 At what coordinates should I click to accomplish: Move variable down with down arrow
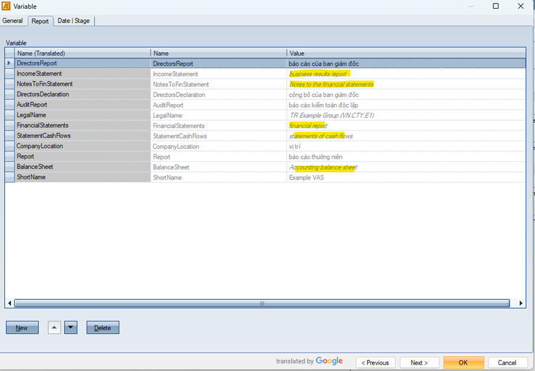pyautogui.click(x=71, y=328)
